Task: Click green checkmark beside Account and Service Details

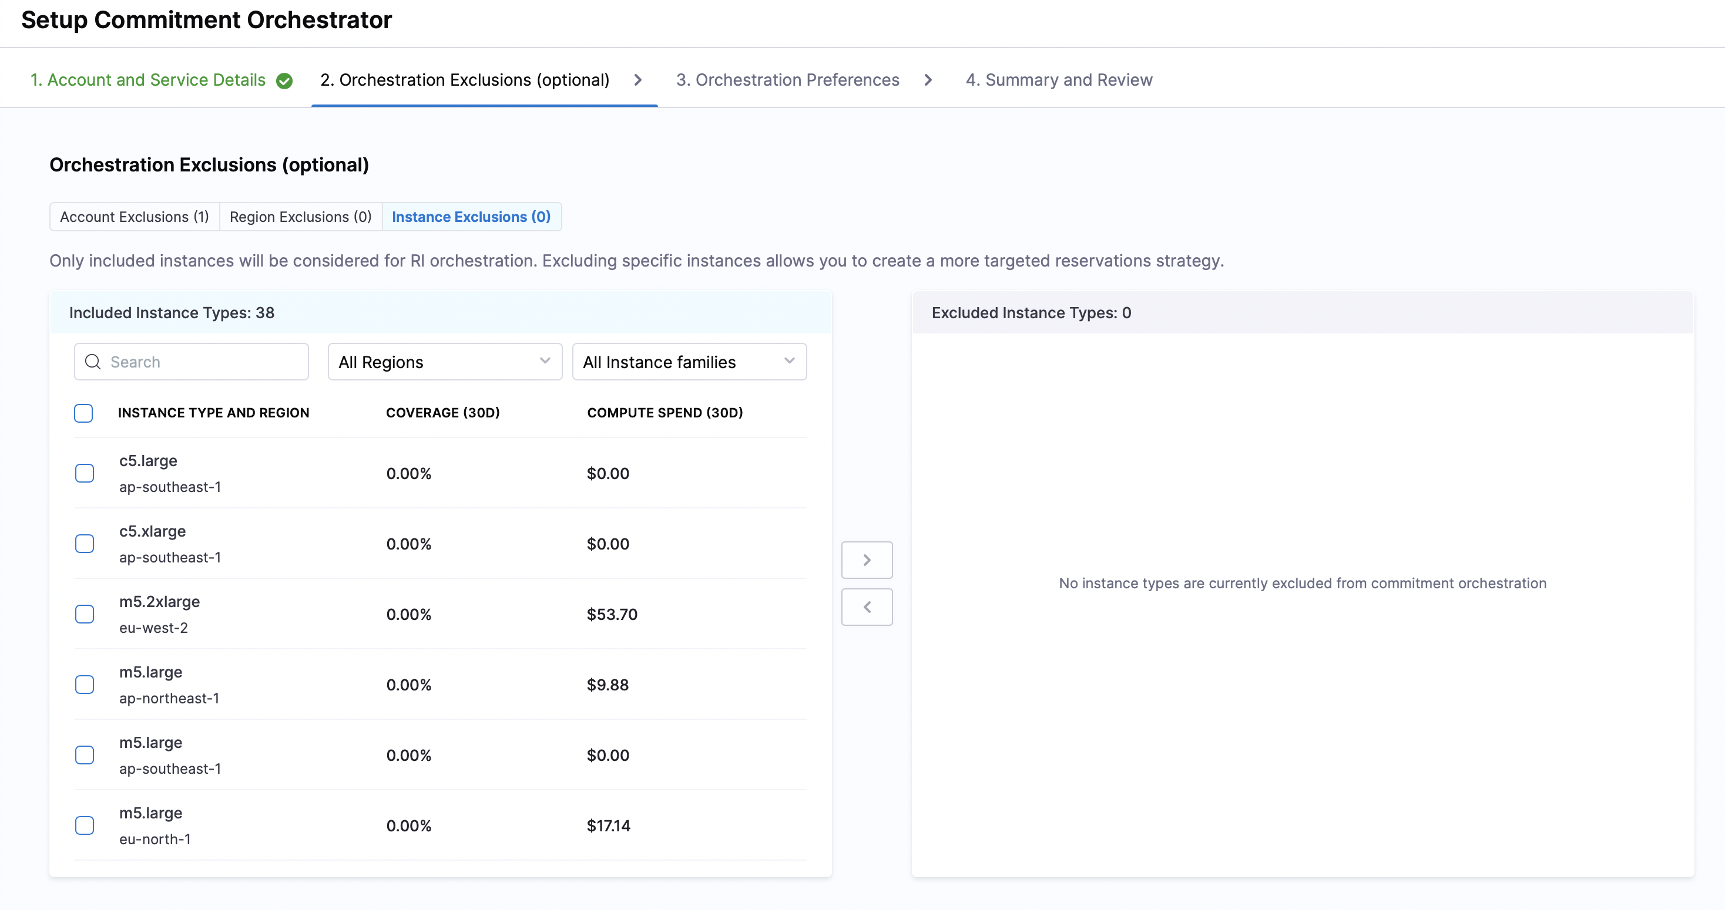Action: click(284, 81)
